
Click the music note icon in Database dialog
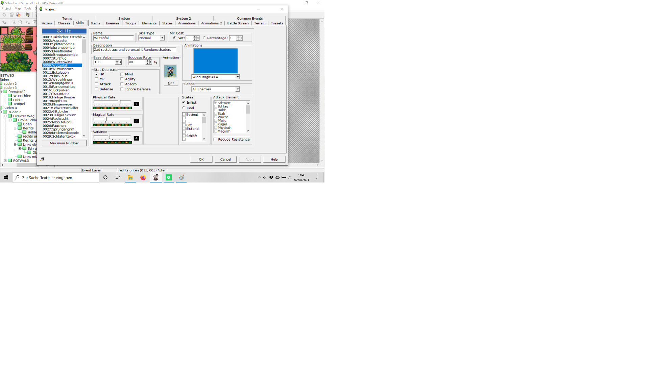click(x=42, y=159)
